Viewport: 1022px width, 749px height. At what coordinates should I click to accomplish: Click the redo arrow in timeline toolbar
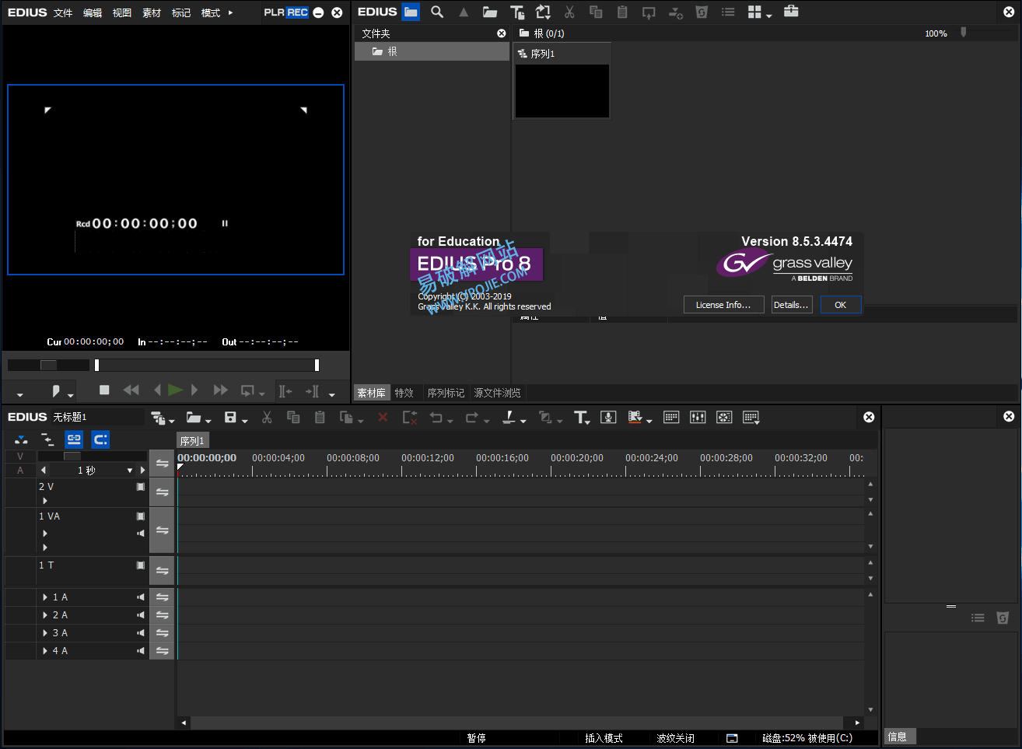click(x=472, y=418)
